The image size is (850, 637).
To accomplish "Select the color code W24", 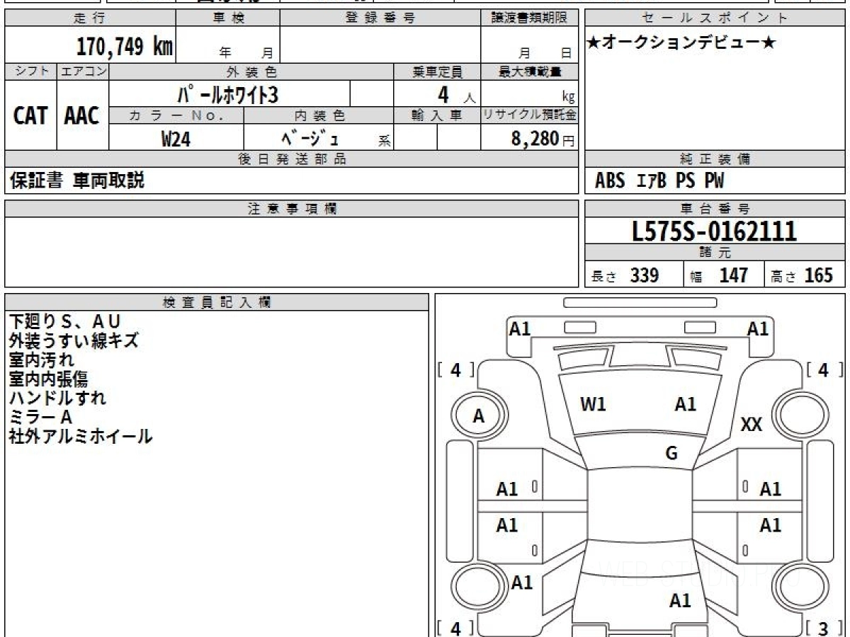I will pos(176,139).
